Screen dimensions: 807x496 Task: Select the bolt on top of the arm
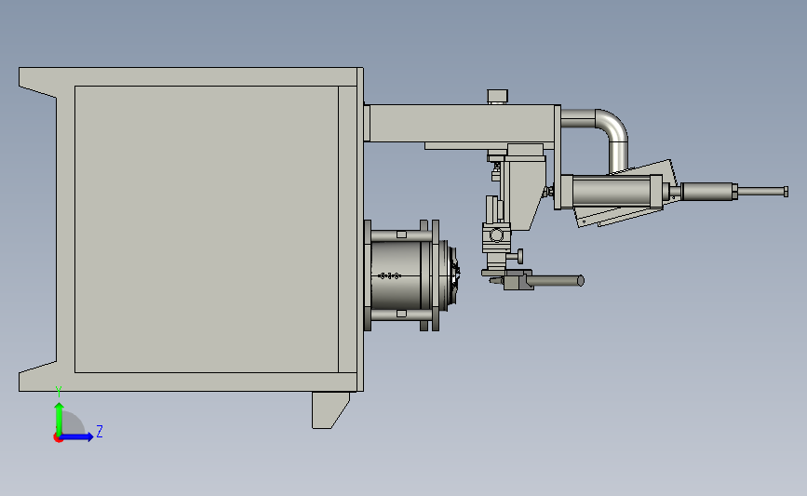pos(497,97)
